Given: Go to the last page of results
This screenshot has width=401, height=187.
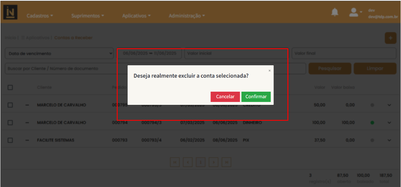Looking at the screenshot, I should (226, 162).
